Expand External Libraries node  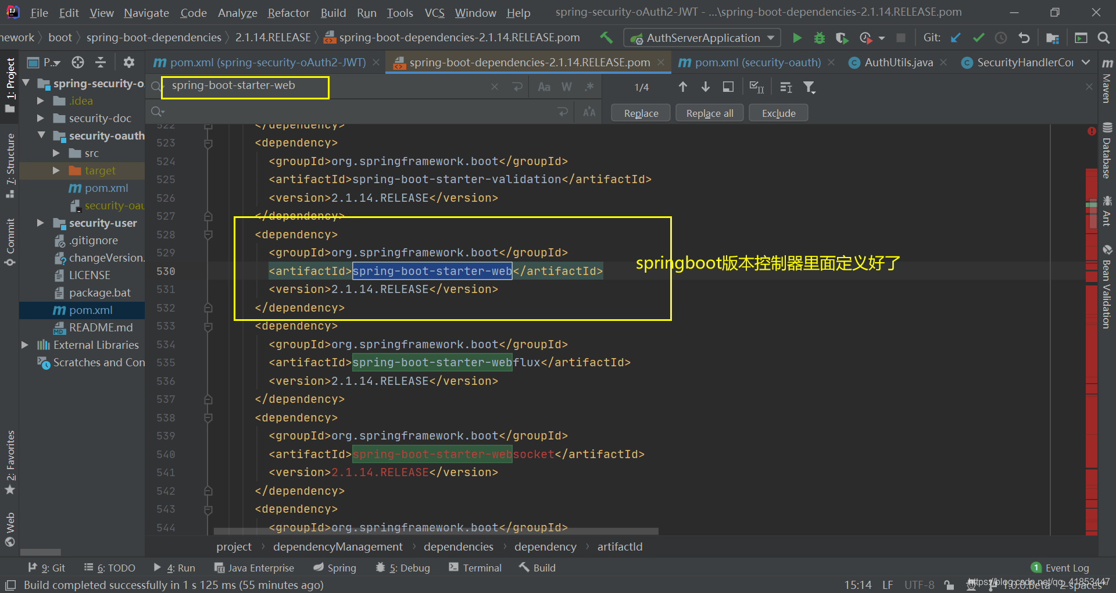click(24, 345)
